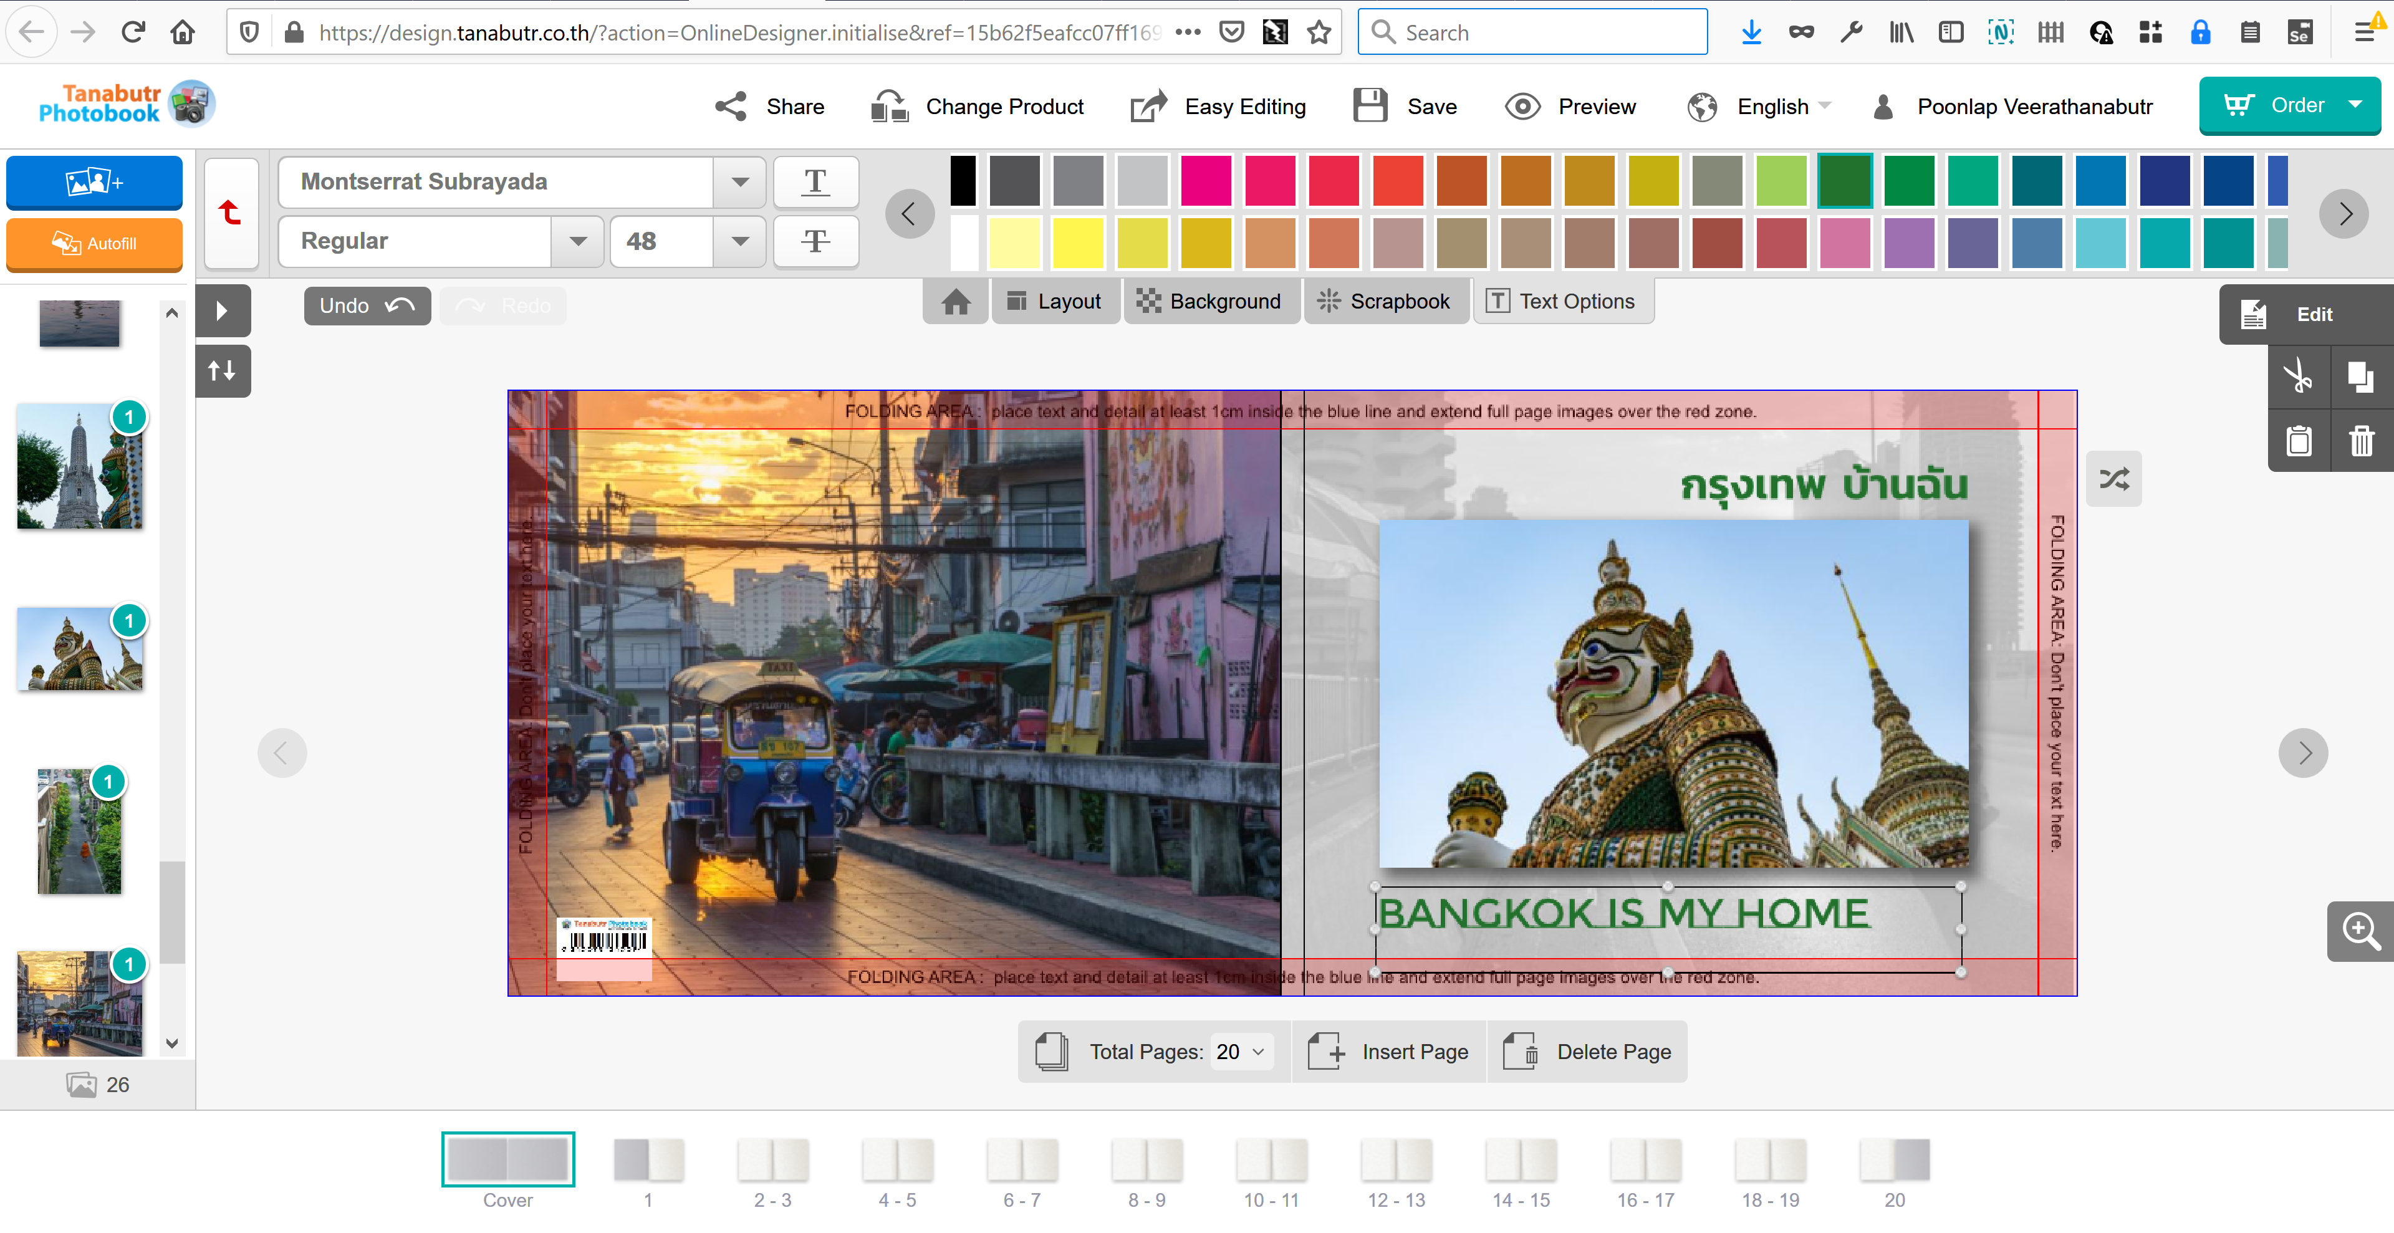Click the Edit panel button
Screen dimensions: 2394x1233
2307,315
